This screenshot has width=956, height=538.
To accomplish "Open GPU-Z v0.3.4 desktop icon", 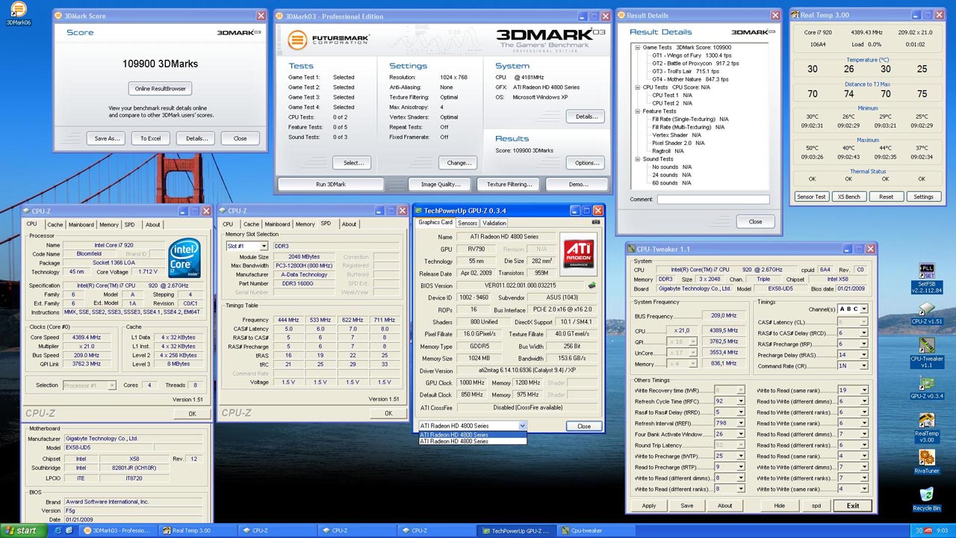I will [926, 388].
